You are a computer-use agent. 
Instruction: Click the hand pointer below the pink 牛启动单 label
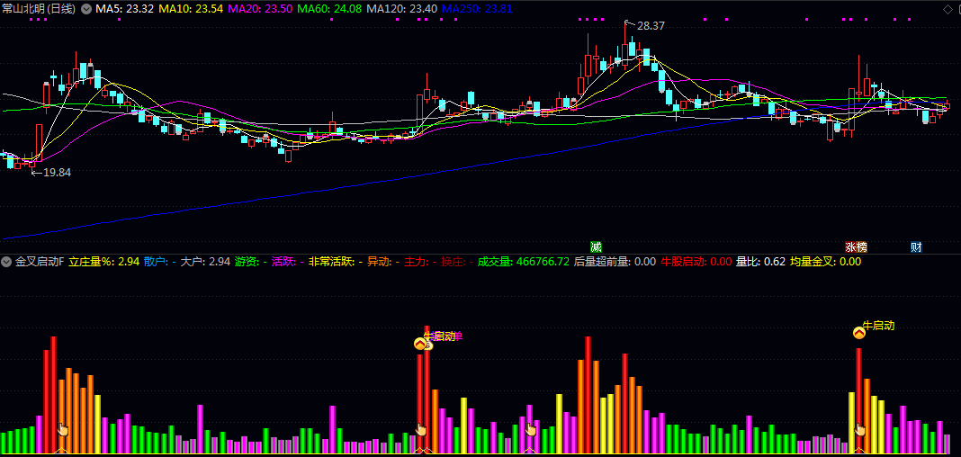point(421,429)
